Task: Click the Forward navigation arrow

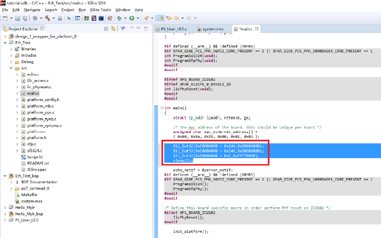Action: (189, 18)
